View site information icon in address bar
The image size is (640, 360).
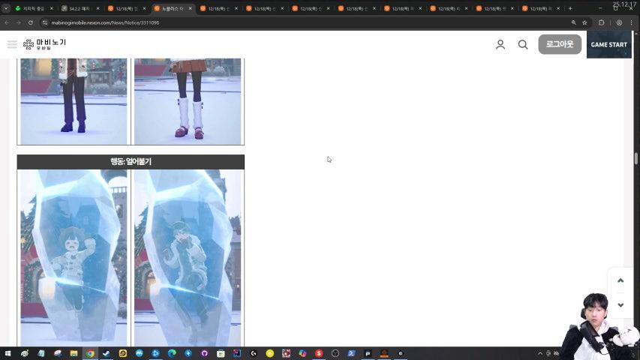click(x=45, y=22)
